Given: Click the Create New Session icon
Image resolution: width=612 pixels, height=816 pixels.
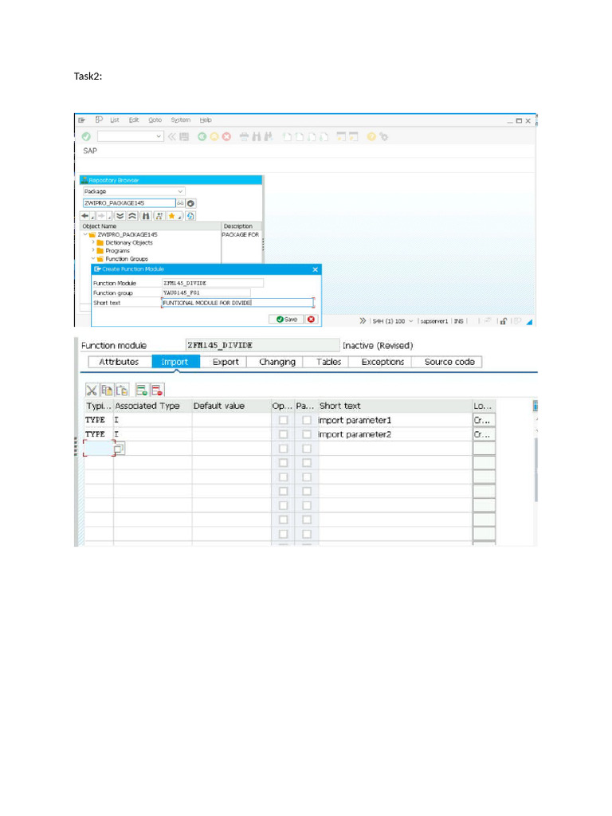Looking at the screenshot, I should coord(341,137).
